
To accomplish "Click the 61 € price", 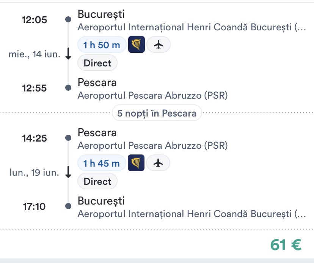I will click(x=286, y=245).
